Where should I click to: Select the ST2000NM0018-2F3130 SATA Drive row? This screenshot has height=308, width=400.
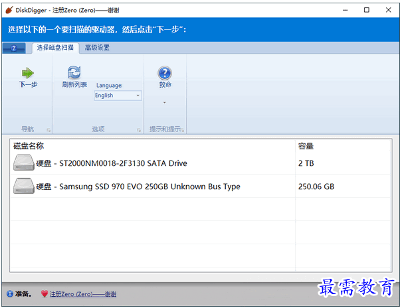click(x=200, y=163)
